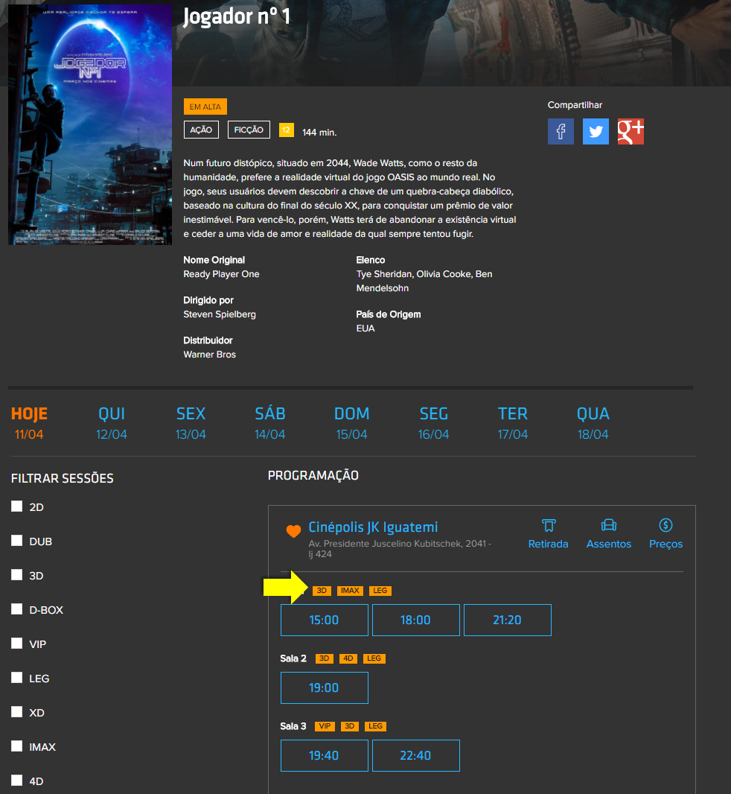Click the VIP tag in Sala 3
The image size is (731, 794).
pos(325,726)
